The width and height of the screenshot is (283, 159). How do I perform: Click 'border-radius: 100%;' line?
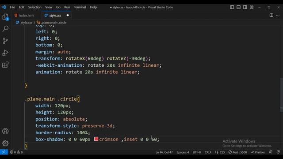click(x=63, y=132)
